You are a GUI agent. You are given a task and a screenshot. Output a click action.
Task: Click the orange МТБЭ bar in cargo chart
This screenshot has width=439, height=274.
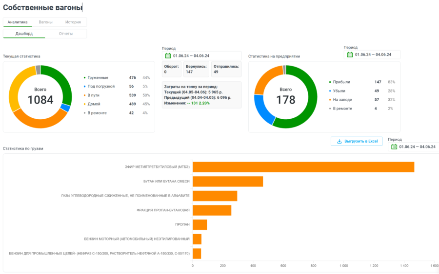pyautogui.click(x=303, y=167)
